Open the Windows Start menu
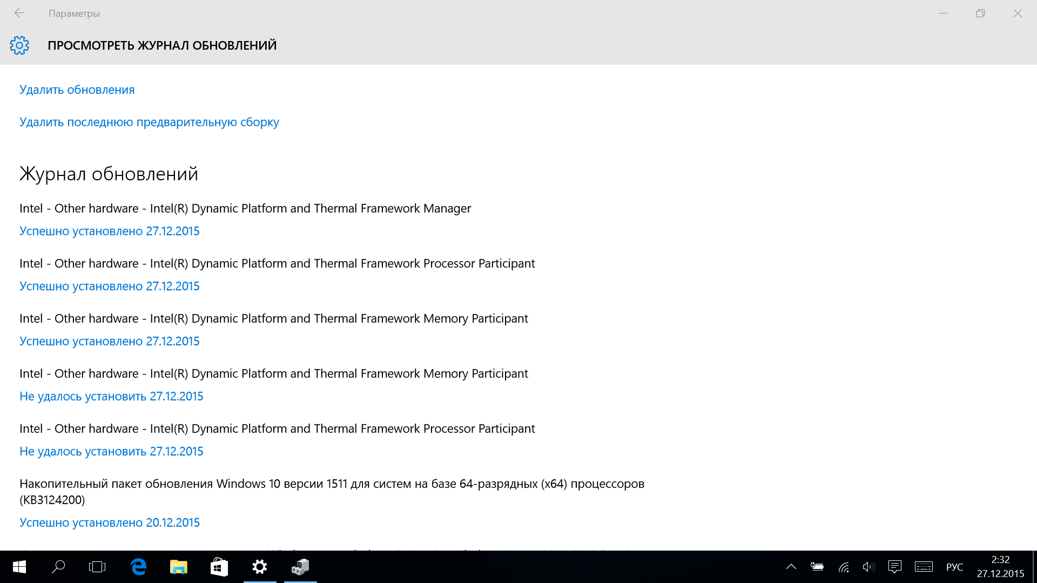Viewport: 1037px width, 583px height. click(19, 567)
